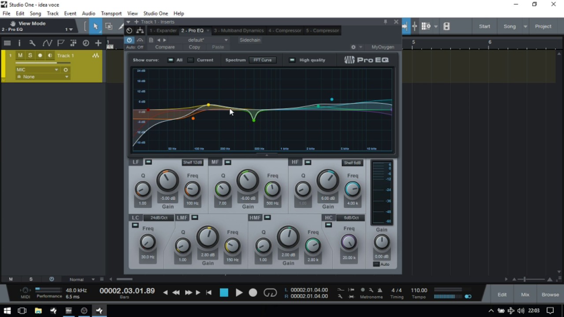
Task: Open the Browse panel button
Action: [x=550, y=295]
